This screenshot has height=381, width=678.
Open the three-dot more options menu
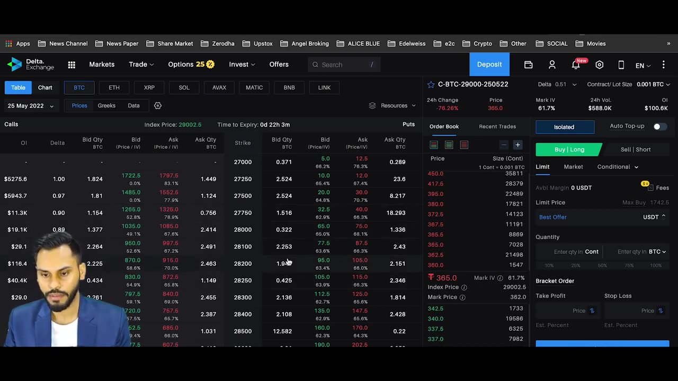(664, 65)
